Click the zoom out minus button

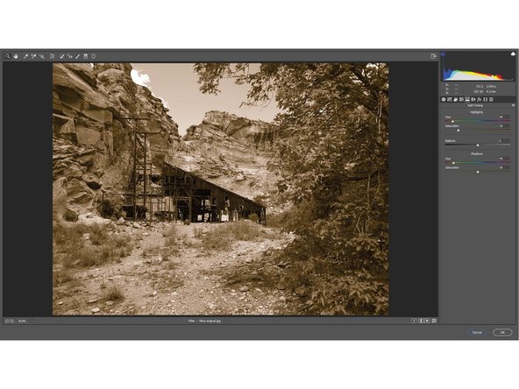tap(7, 321)
